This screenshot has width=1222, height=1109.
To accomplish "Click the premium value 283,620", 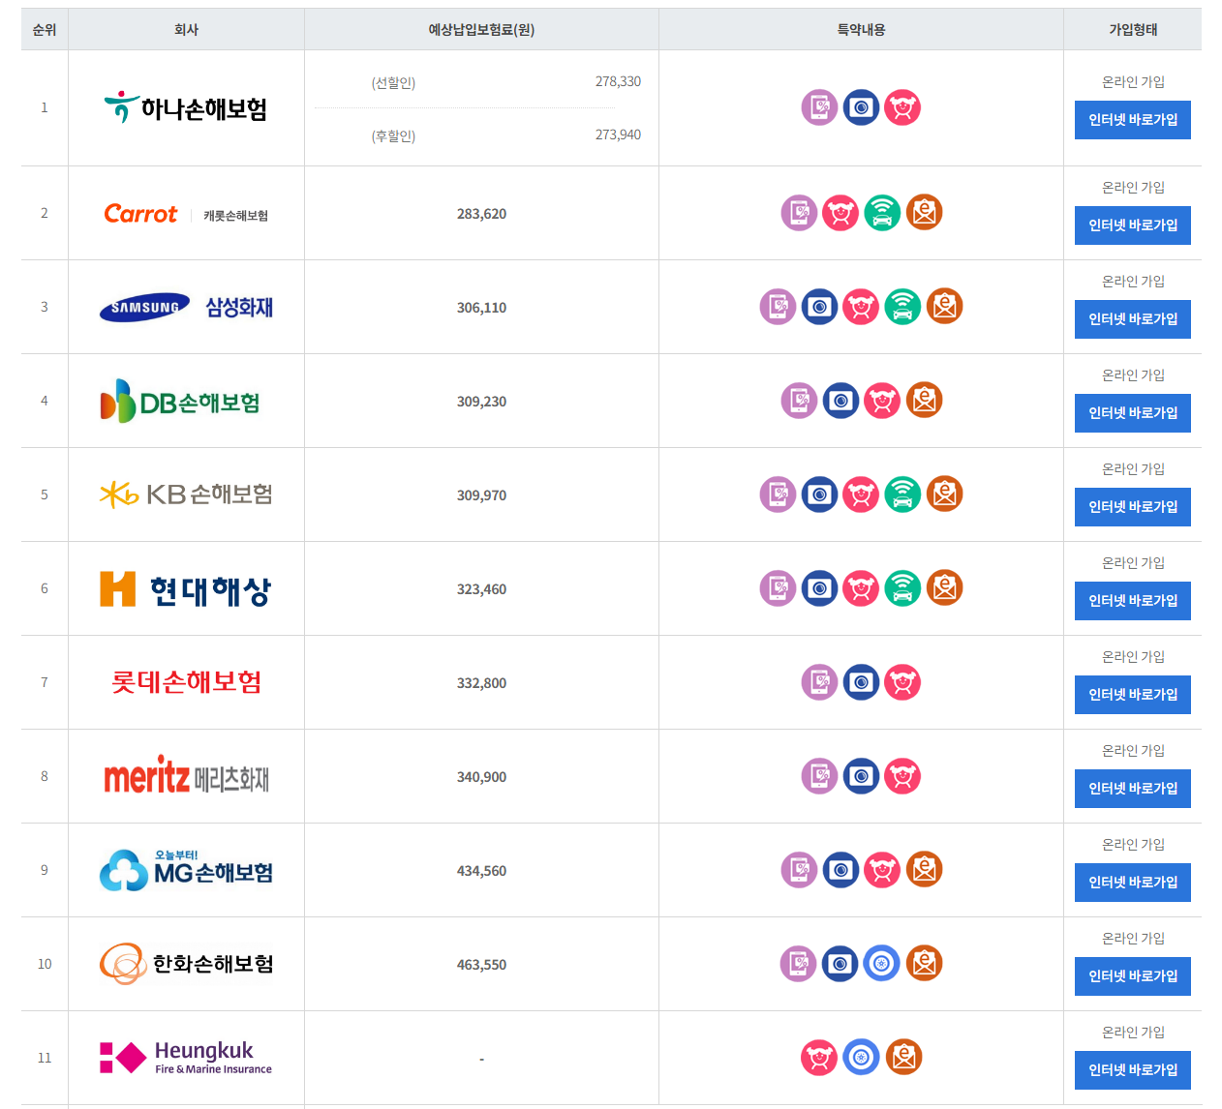I will (x=481, y=214).
